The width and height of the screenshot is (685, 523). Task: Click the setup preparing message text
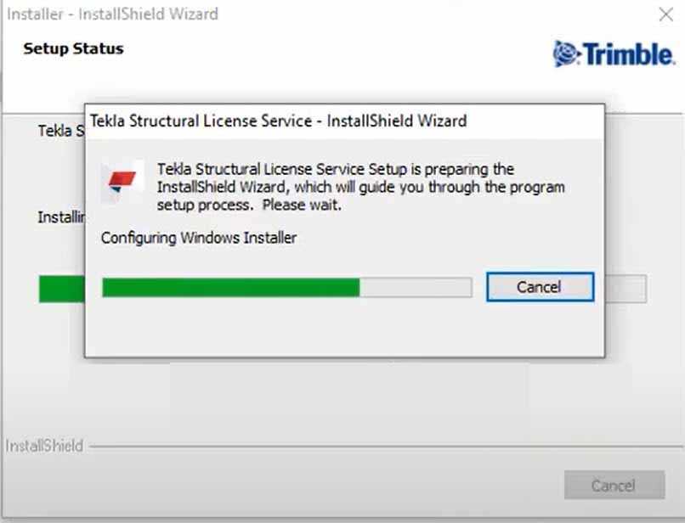[361, 187]
